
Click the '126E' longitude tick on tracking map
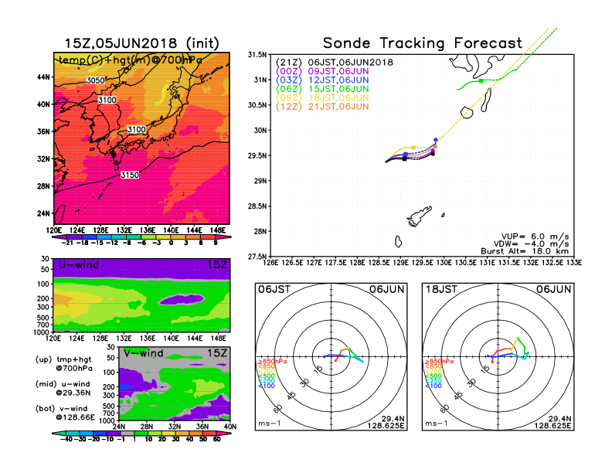[270, 263]
